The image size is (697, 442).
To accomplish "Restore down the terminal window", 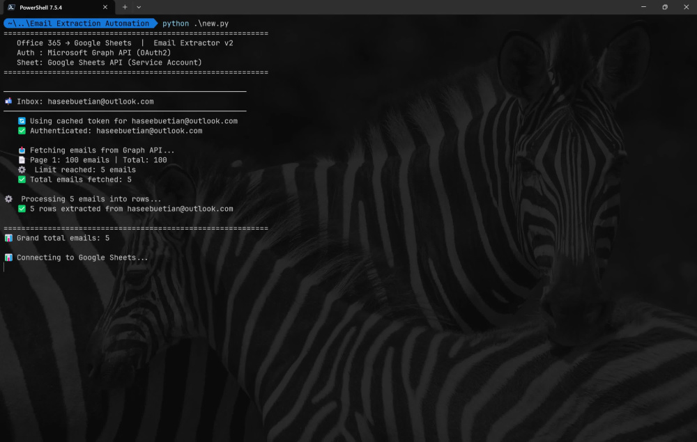I will click(665, 7).
